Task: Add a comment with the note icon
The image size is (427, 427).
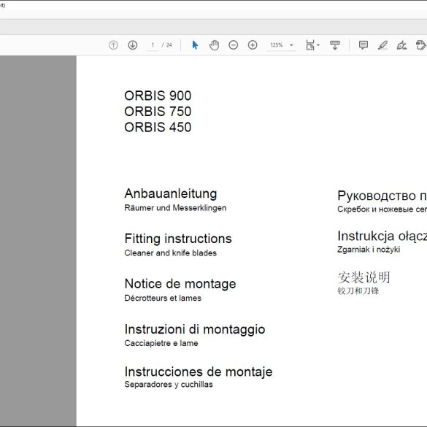Action: coord(363,45)
